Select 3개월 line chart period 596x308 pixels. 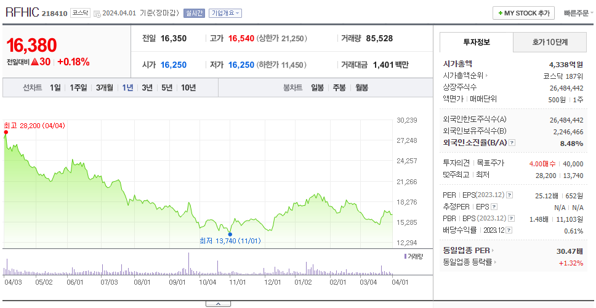pyautogui.click(x=105, y=88)
